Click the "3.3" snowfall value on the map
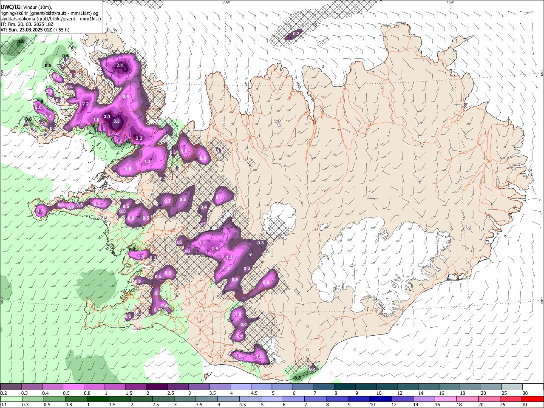This screenshot has width=544, height=408. [117, 121]
